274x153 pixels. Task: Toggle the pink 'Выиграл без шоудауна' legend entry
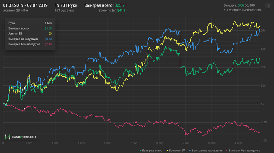point(243,151)
